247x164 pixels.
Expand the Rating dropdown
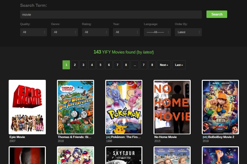(x=95, y=32)
